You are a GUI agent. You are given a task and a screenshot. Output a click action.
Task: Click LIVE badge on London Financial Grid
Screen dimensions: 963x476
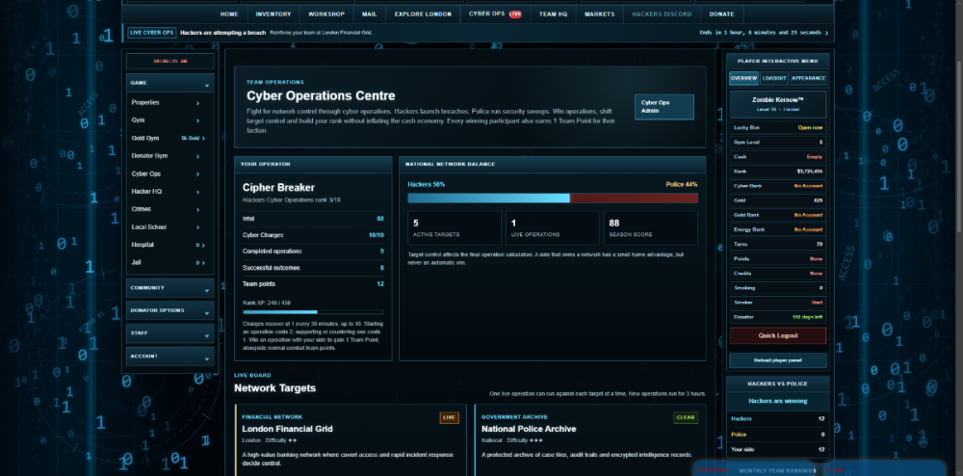449,417
